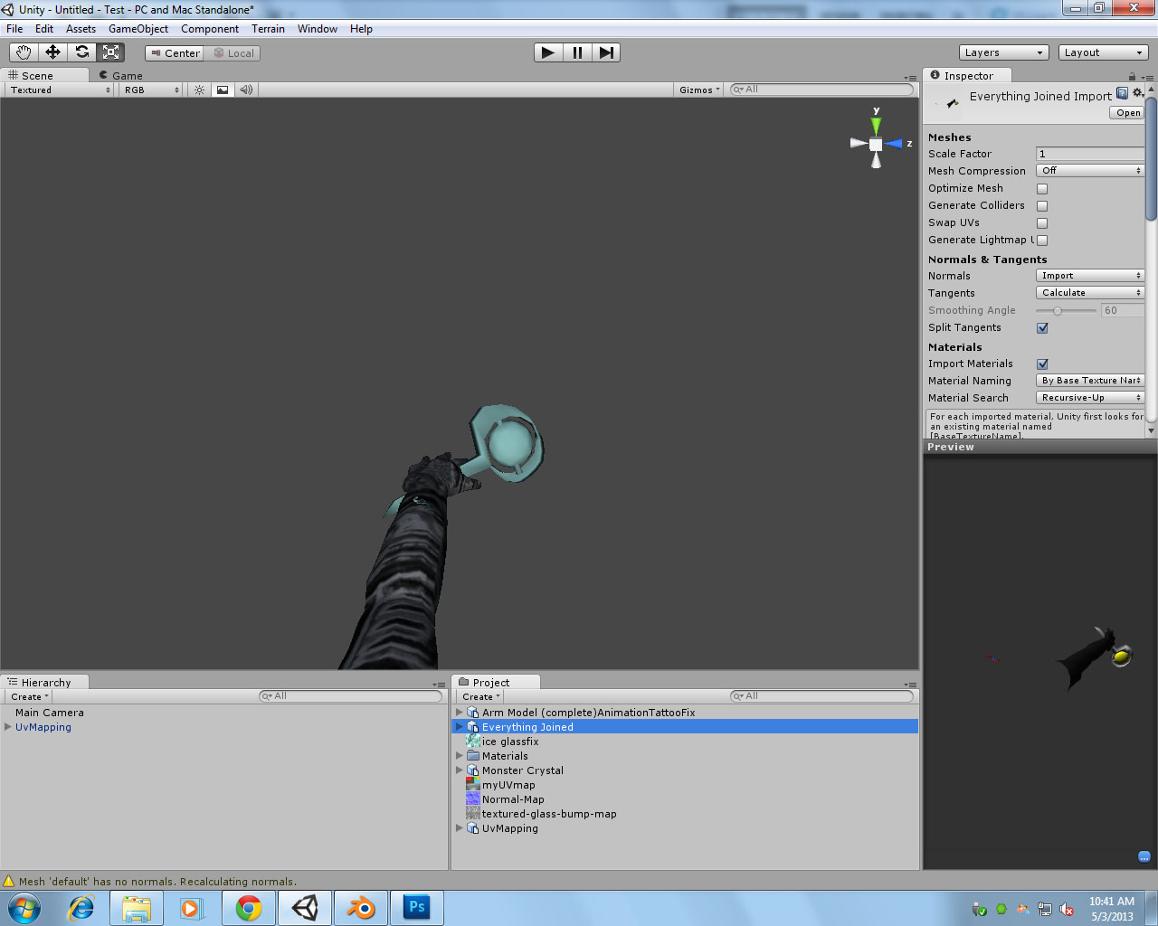Expand Monster Crystal asset
This screenshot has height=926, width=1158.
pos(460,770)
